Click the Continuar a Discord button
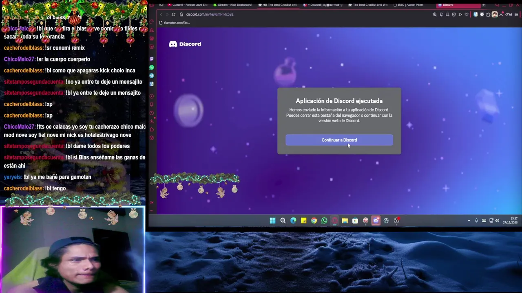 point(339,140)
